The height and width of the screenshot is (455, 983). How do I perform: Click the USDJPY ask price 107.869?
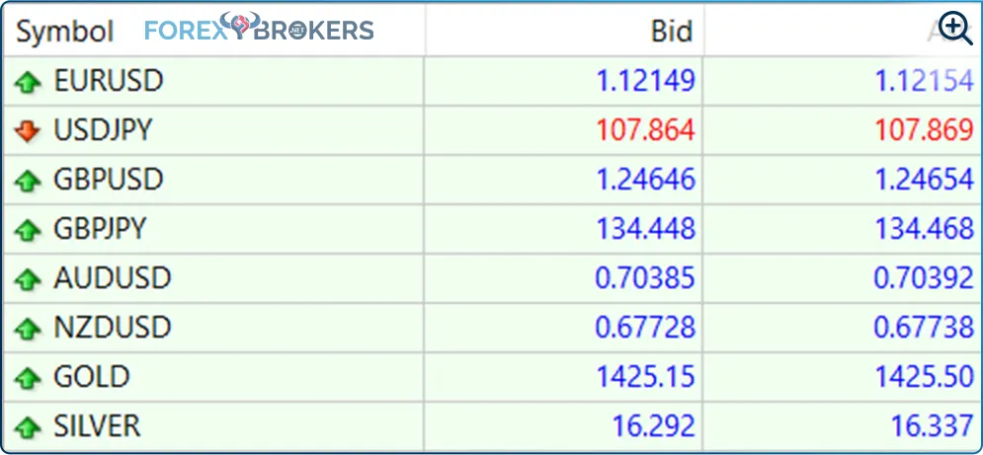click(924, 130)
